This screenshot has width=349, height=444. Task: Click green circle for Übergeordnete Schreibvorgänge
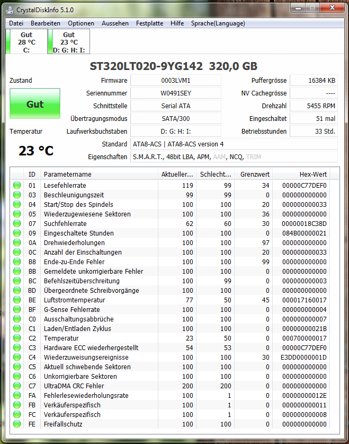pyautogui.click(x=17, y=291)
